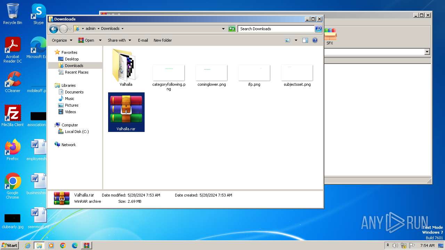This screenshot has width=445, height=250.
Task: Expand the views options dropdown arrow
Action: point(296,40)
